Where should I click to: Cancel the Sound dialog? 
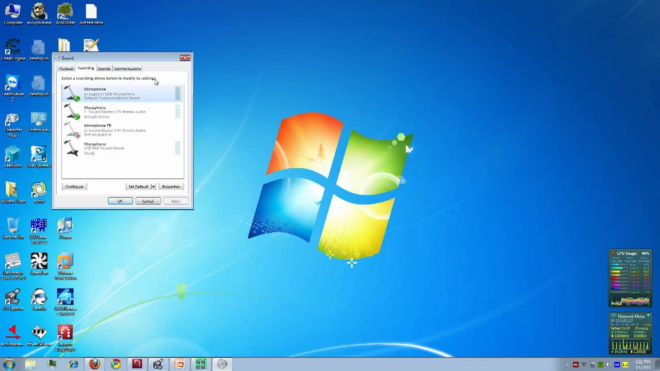pyautogui.click(x=148, y=201)
